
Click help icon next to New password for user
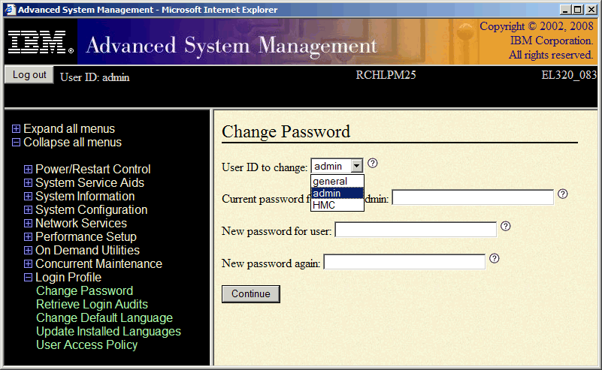(x=506, y=226)
